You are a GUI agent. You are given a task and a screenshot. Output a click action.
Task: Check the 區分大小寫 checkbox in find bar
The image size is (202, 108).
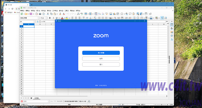tap(79, 101)
